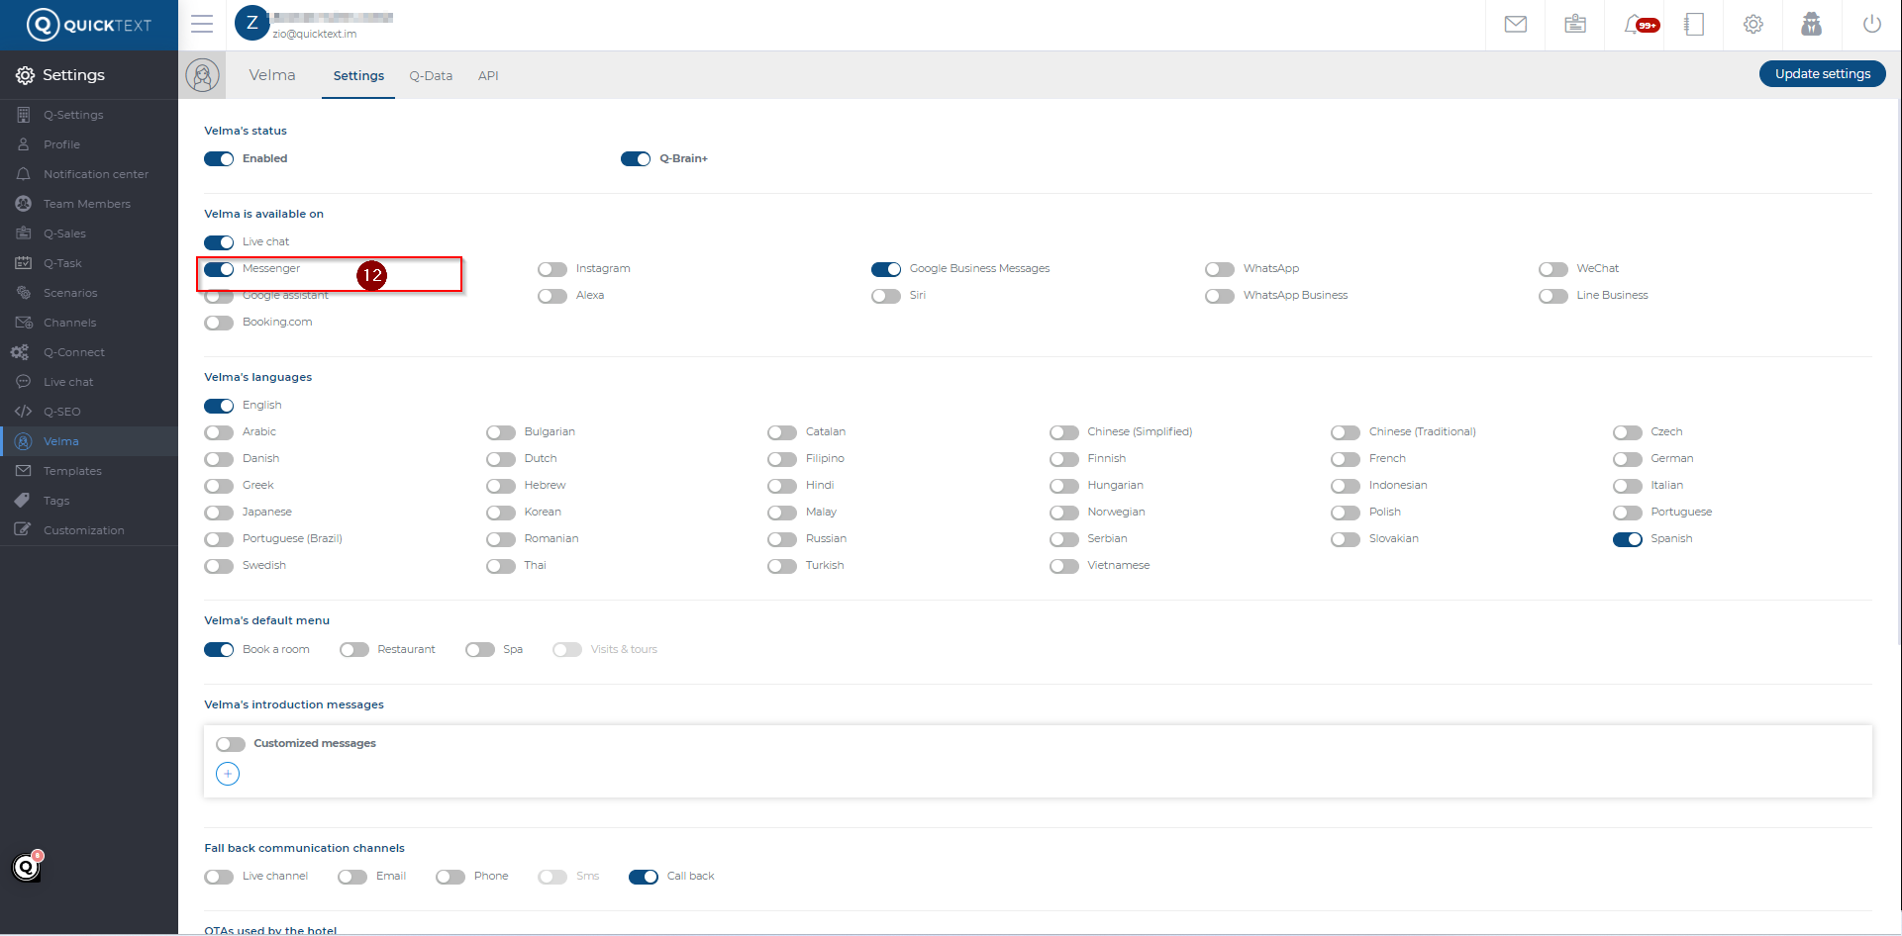
Task: Turn on the French language toggle
Action: (1346, 459)
